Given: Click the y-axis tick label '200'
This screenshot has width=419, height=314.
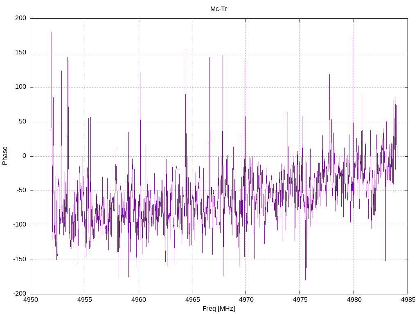Looking at the screenshot, I should tap(21, 18).
